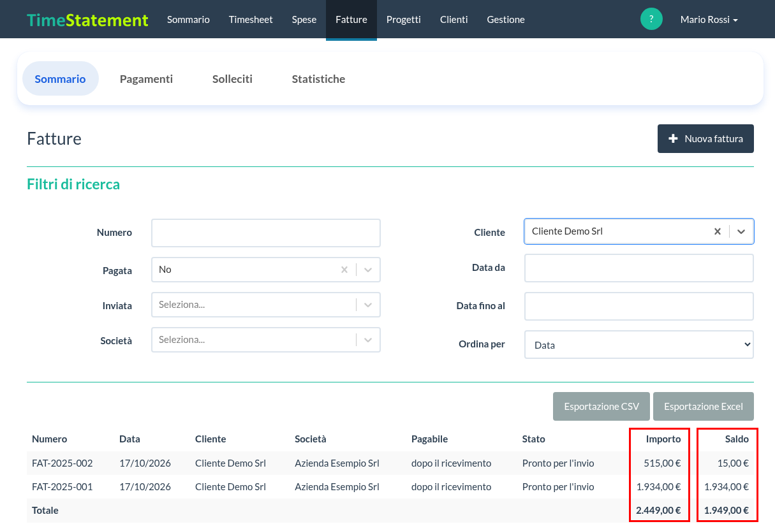Create a new invoice with Nuova fattura
775x531 pixels.
[x=705, y=139]
